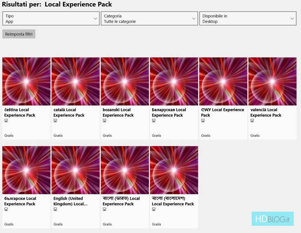Click the Беларуская Local Experience Pack title

point(169,112)
